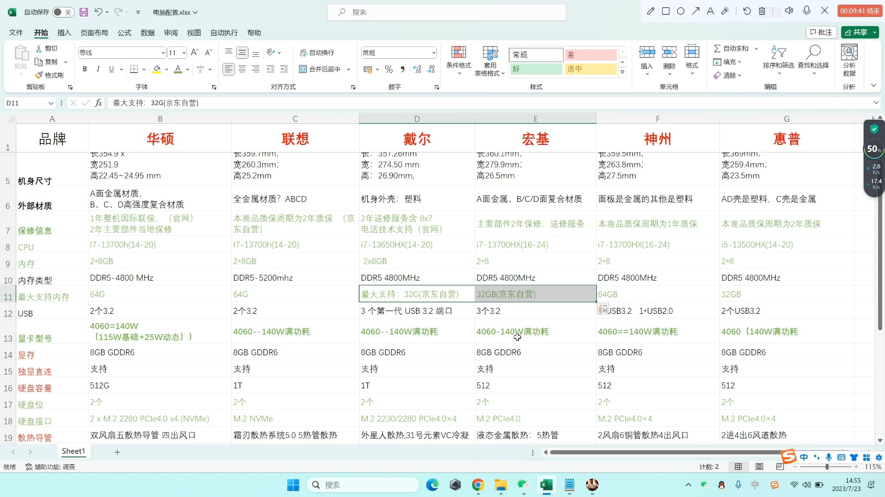Screen dimensions: 885x497
Task: Click the Undo arrow icon
Action: tap(98, 12)
